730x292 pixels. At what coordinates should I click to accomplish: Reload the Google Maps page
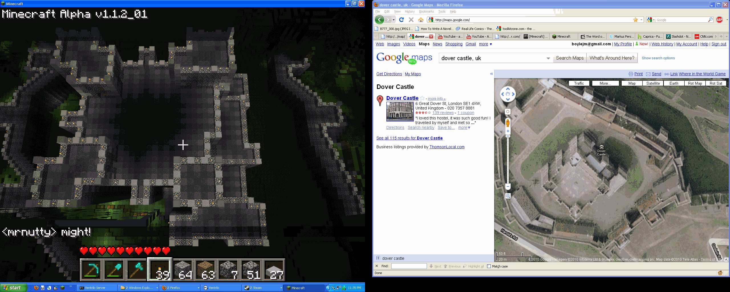pos(401,20)
